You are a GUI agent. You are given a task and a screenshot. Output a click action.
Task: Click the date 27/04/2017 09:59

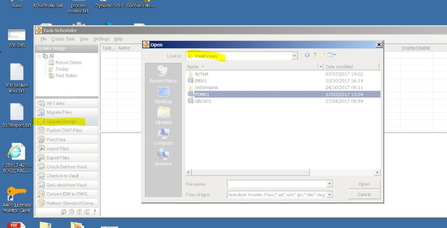(344, 101)
